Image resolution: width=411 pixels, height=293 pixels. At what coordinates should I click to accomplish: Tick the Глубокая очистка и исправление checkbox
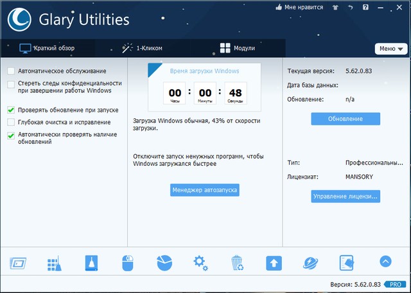[x=11, y=122]
